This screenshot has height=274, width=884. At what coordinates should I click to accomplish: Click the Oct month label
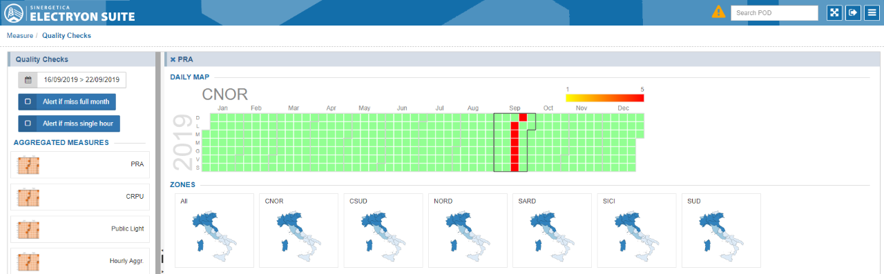pos(548,108)
